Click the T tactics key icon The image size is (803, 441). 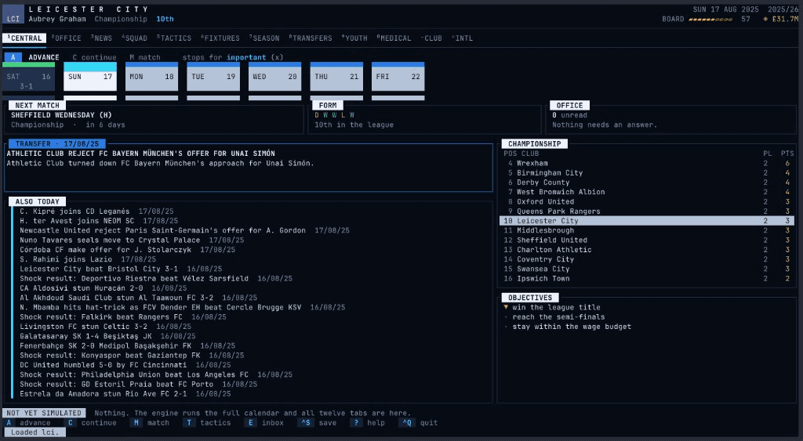tap(189, 422)
